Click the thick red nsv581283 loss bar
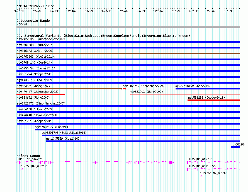This screenshot has height=192, width=248. tap(214, 100)
